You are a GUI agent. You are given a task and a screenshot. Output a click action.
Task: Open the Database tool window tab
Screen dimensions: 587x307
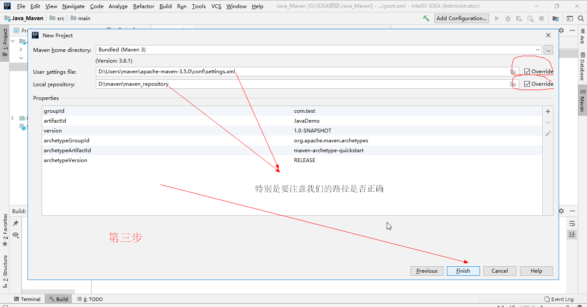coord(582,66)
